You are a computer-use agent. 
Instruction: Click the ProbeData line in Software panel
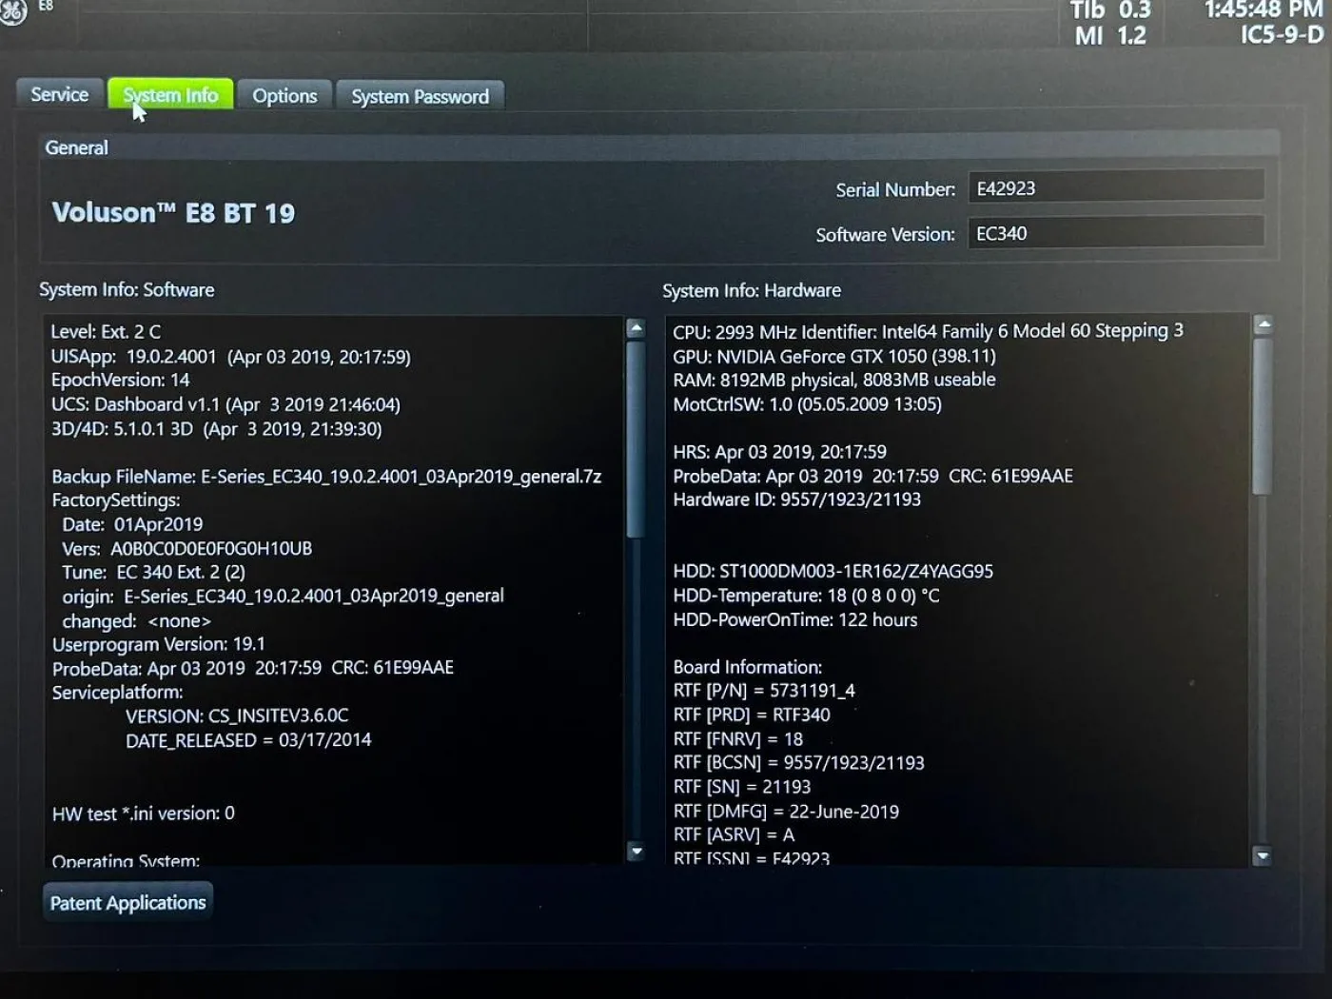tap(253, 668)
